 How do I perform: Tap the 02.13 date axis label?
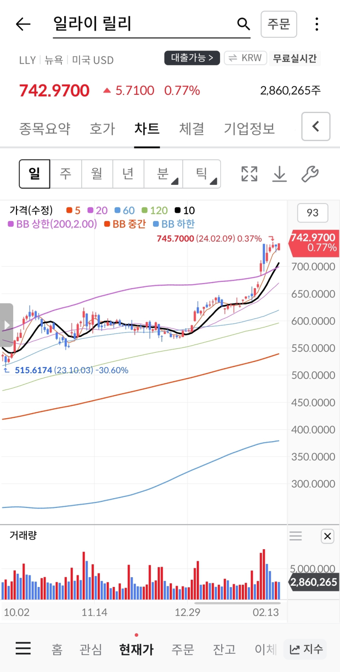[x=266, y=612]
